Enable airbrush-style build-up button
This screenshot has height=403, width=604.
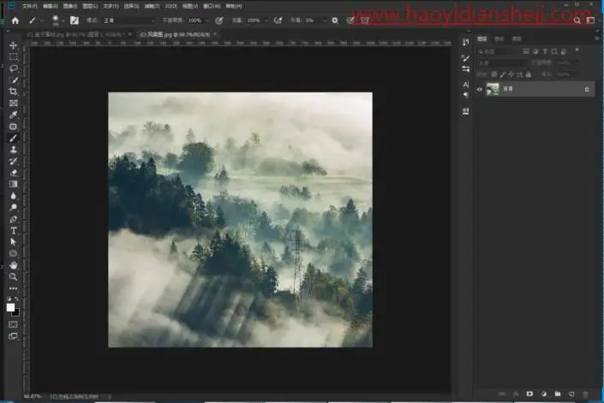point(278,21)
